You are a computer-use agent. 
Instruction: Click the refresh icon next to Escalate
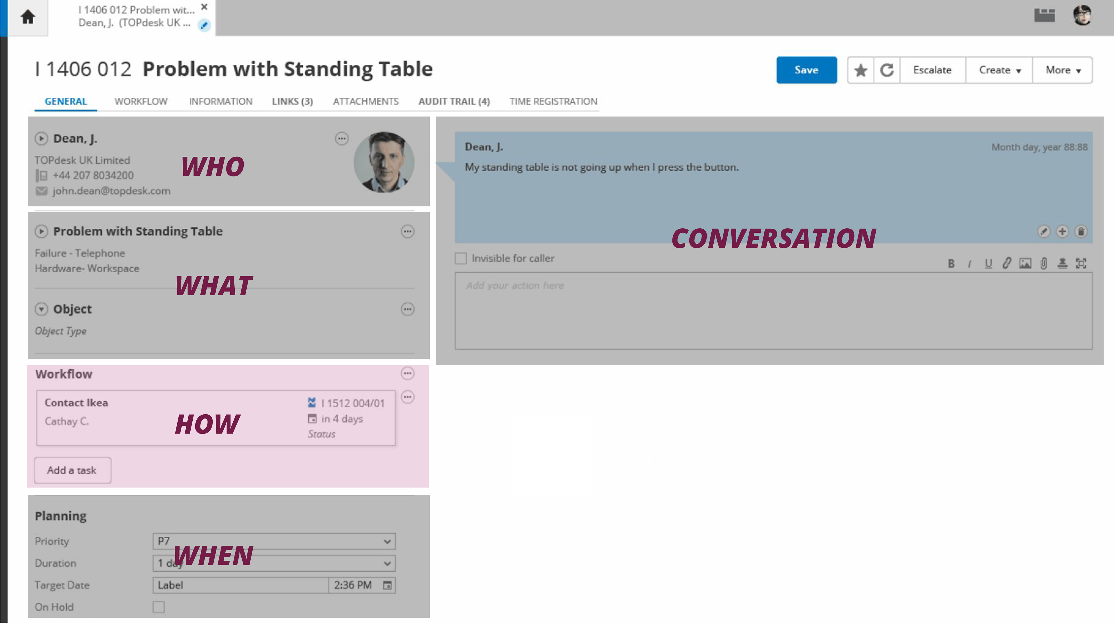[887, 70]
